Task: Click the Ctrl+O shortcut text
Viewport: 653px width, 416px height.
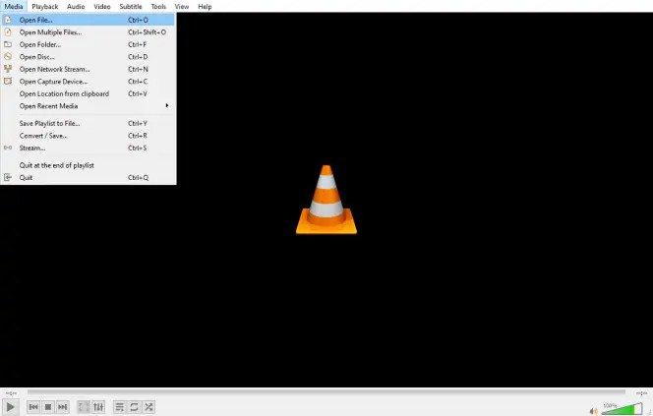Action: pos(138,20)
